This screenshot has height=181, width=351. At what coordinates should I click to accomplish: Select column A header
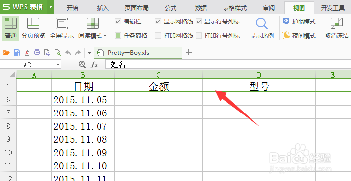(34, 75)
